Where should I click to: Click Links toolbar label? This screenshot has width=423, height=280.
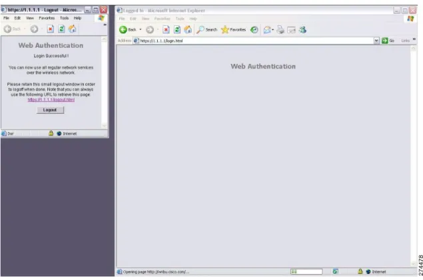[x=405, y=41]
